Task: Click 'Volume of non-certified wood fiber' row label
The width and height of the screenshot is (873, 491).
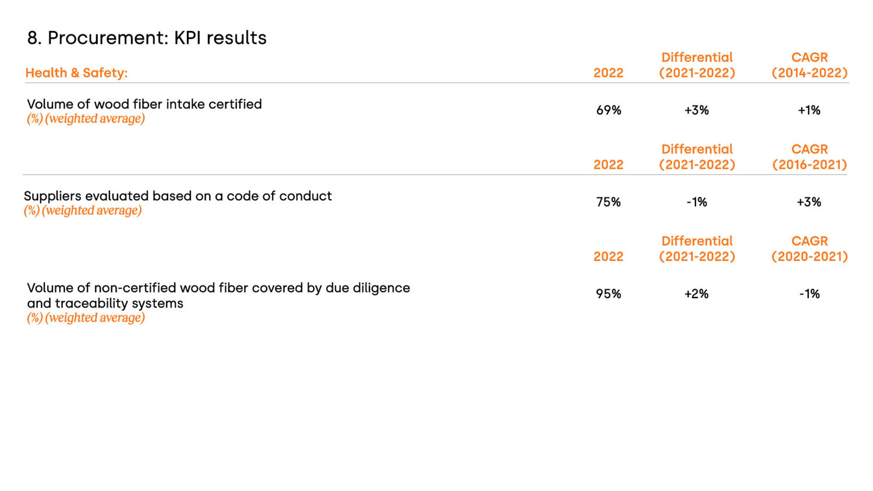Action: 218,295
